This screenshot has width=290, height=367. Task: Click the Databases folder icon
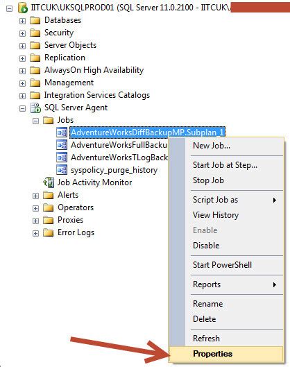click(35, 20)
